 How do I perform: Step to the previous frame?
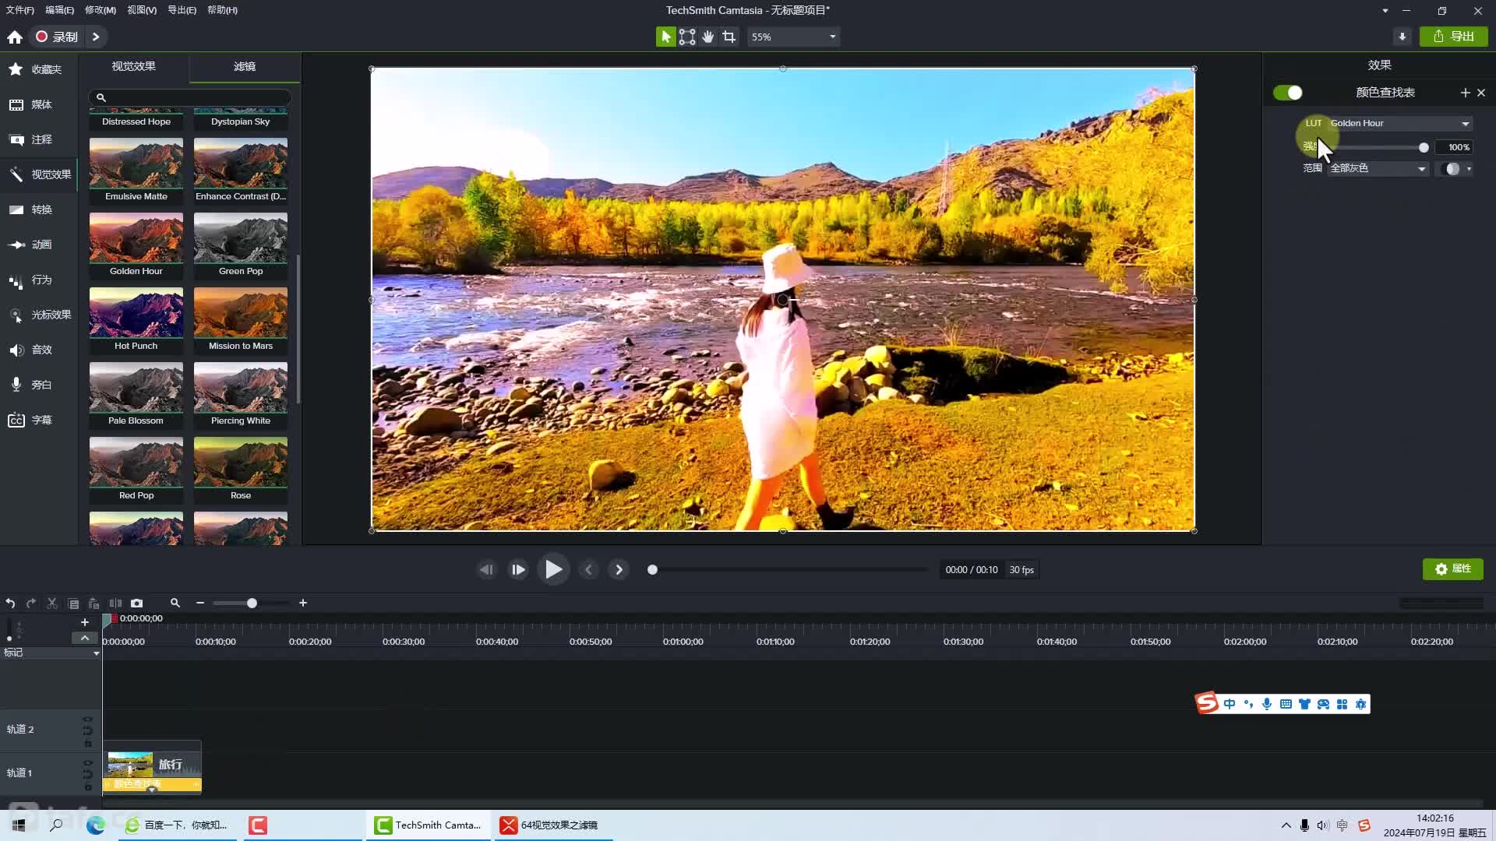pyautogui.click(x=486, y=570)
